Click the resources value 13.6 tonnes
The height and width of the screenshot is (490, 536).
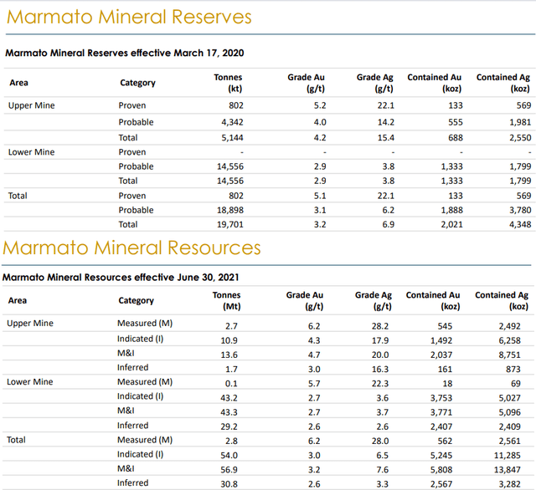click(229, 355)
